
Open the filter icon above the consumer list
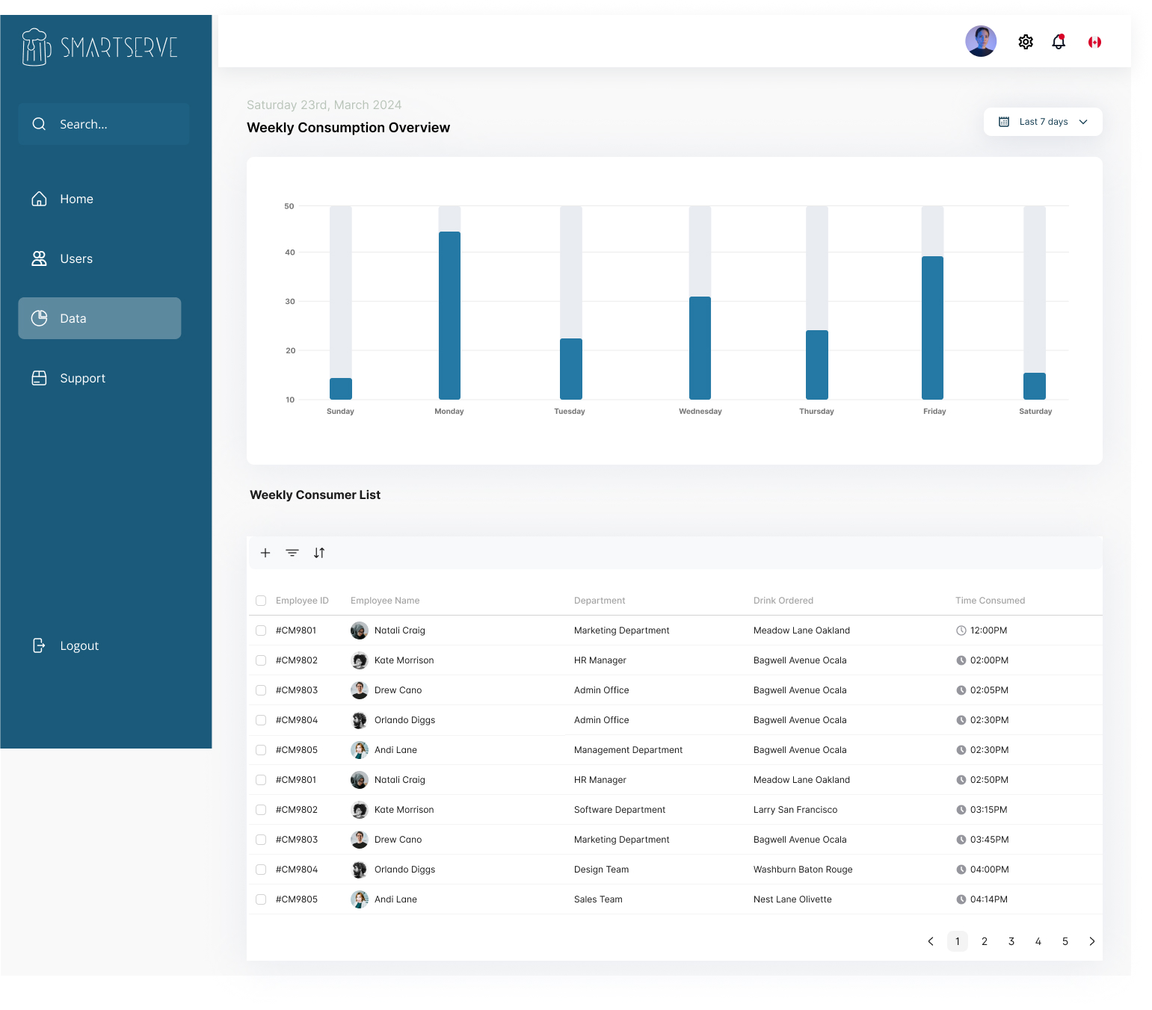[292, 553]
